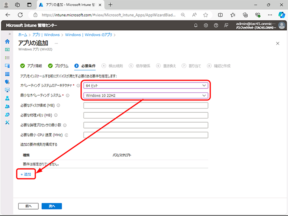Click the 必要な最小 CPU 速度 (MHz) field
Screen dimensions: 288x216
(146, 135)
